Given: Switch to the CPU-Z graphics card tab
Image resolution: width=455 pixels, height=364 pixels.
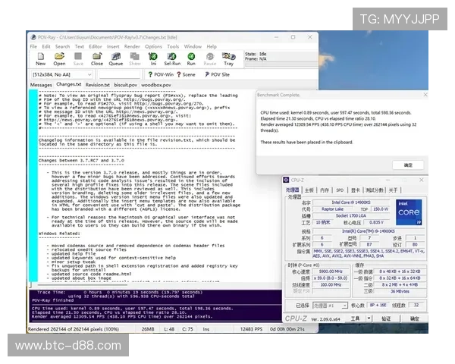Looking at the screenshot, I should (x=356, y=190).
